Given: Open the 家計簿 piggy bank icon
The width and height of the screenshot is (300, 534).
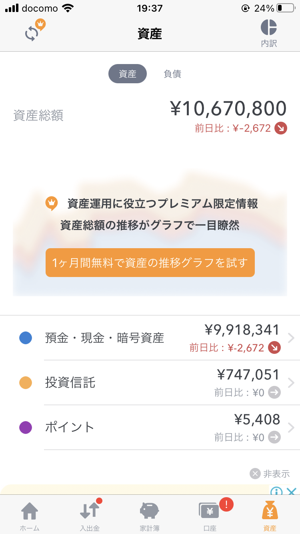Looking at the screenshot, I should click(x=150, y=516).
